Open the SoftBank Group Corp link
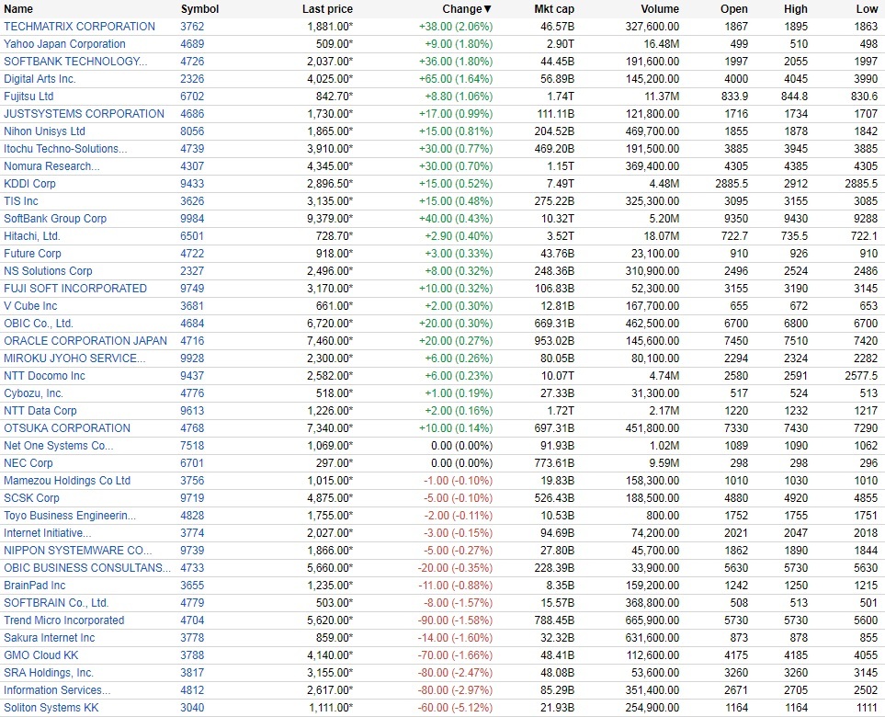Image resolution: width=885 pixels, height=717 pixels. [55, 219]
